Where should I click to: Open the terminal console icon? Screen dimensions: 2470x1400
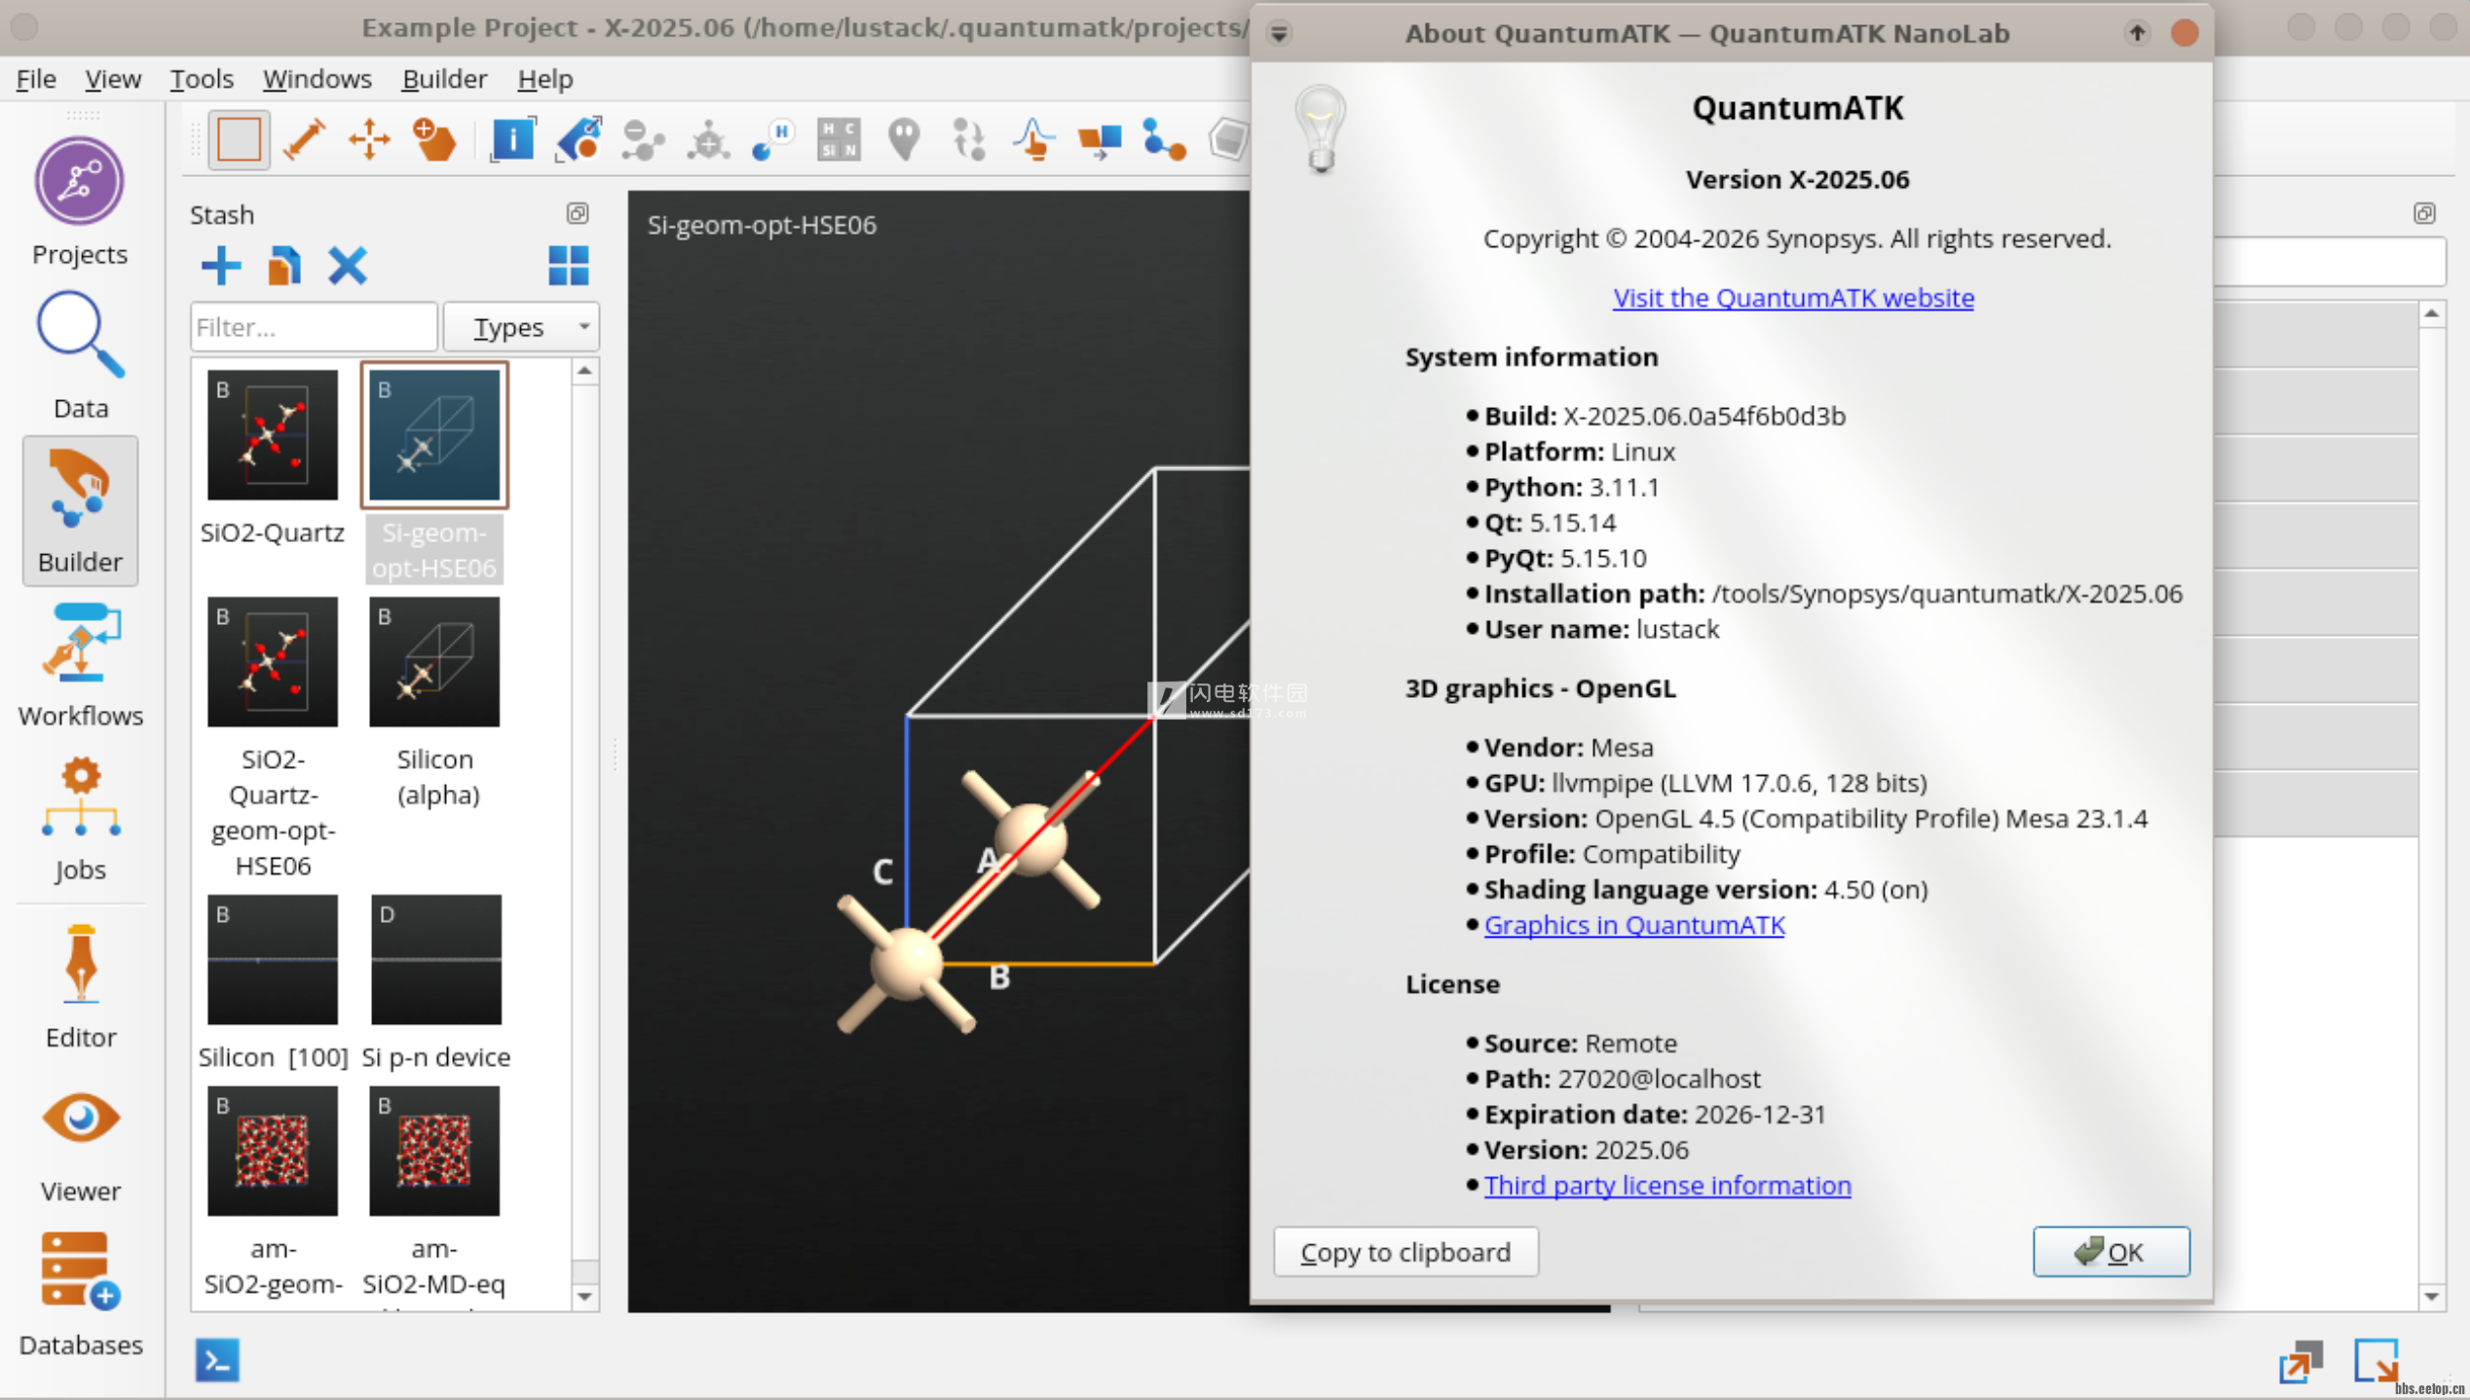pyautogui.click(x=216, y=1359)
